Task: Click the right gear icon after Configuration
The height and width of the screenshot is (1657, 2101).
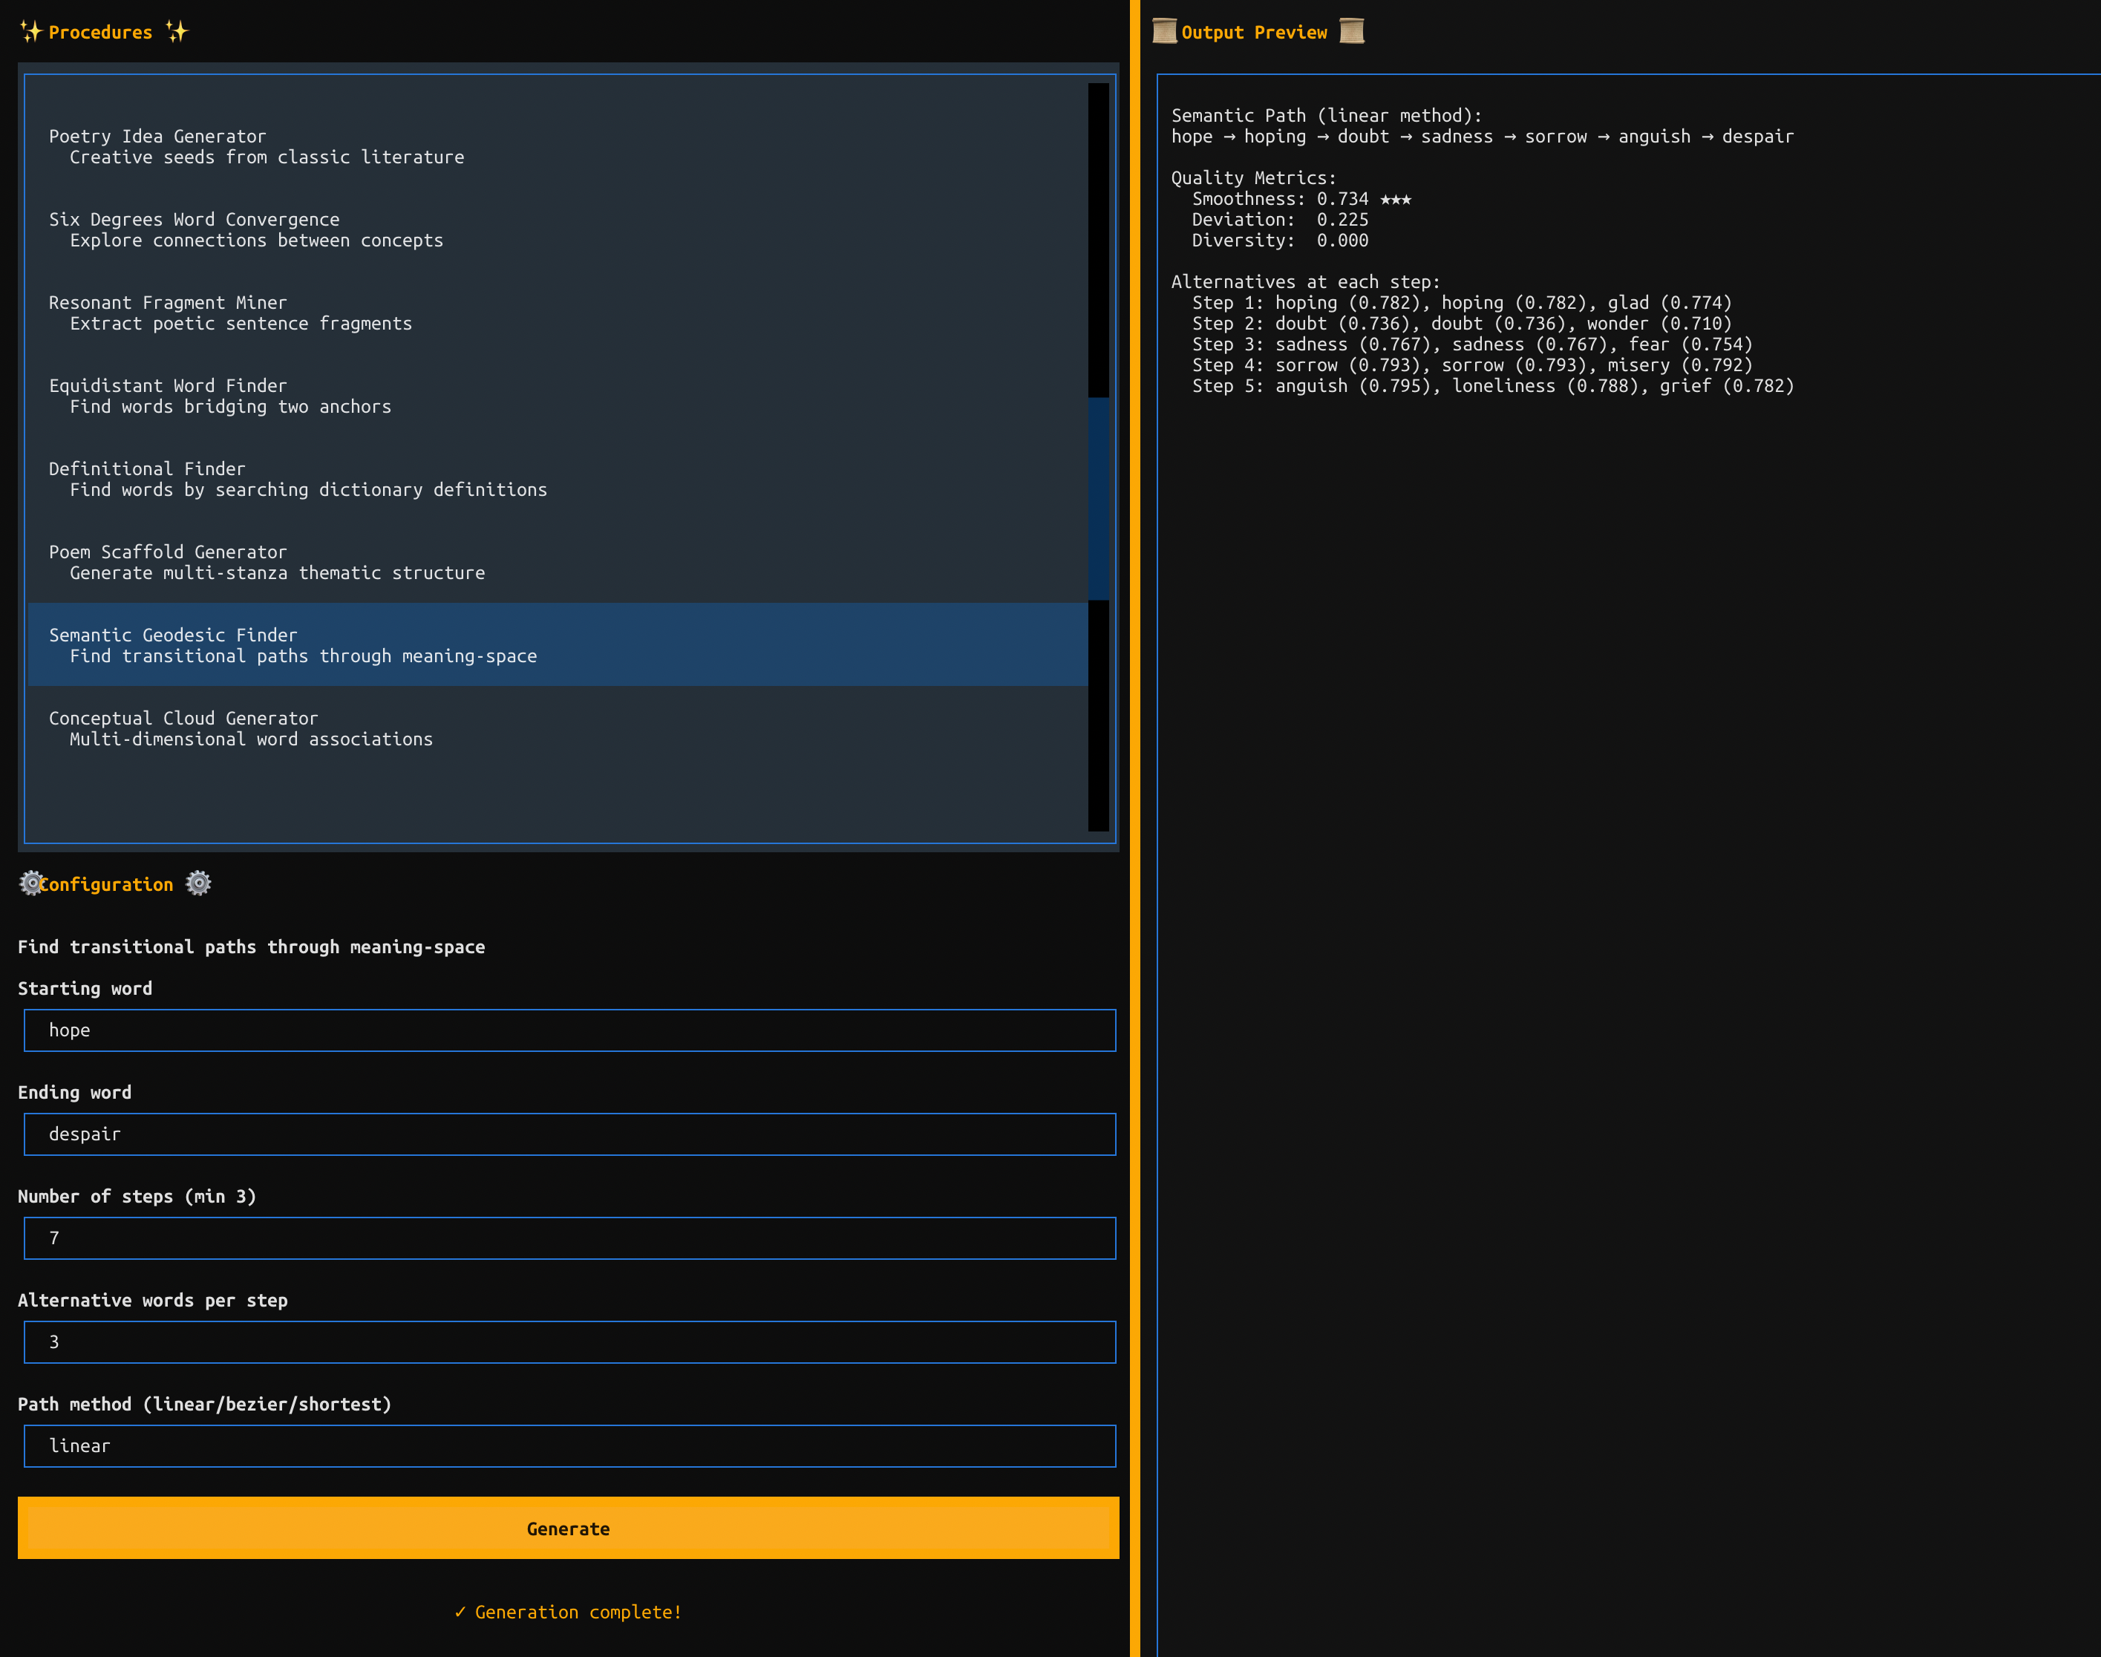Action: [x=198, y=883]
